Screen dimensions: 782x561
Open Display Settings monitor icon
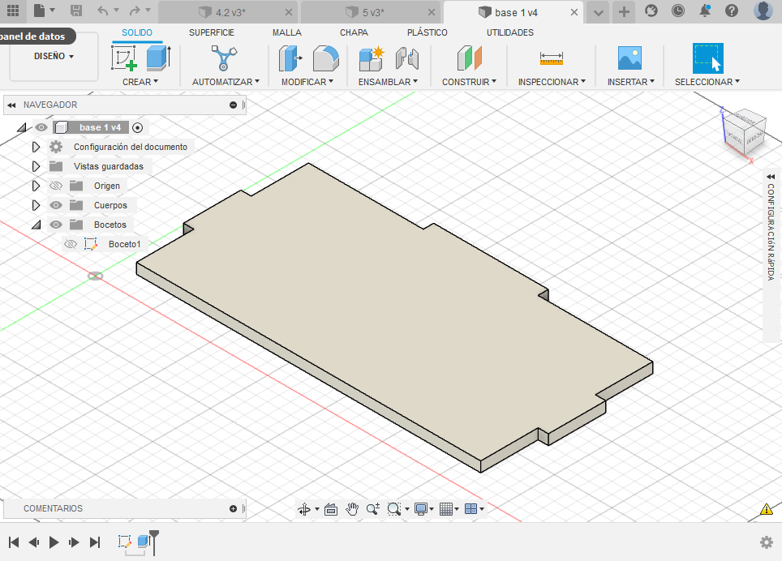click(420, 508)
